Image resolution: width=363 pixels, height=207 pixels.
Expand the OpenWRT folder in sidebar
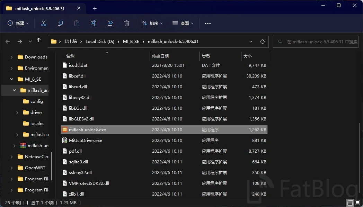(11, 168)
